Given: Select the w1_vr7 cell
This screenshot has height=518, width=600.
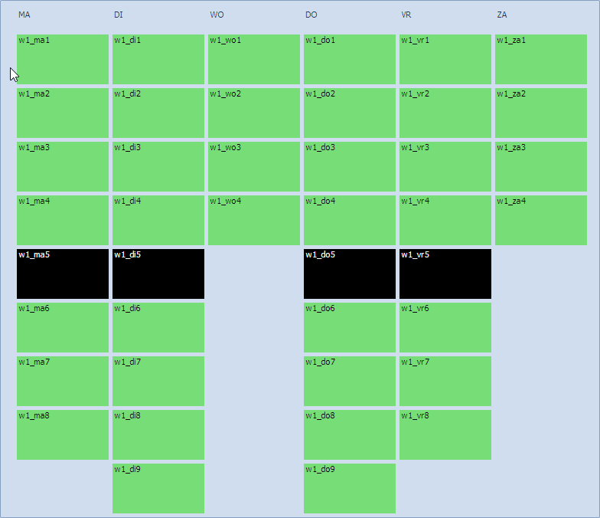Looking at the screenshot, I should (445, 382).
